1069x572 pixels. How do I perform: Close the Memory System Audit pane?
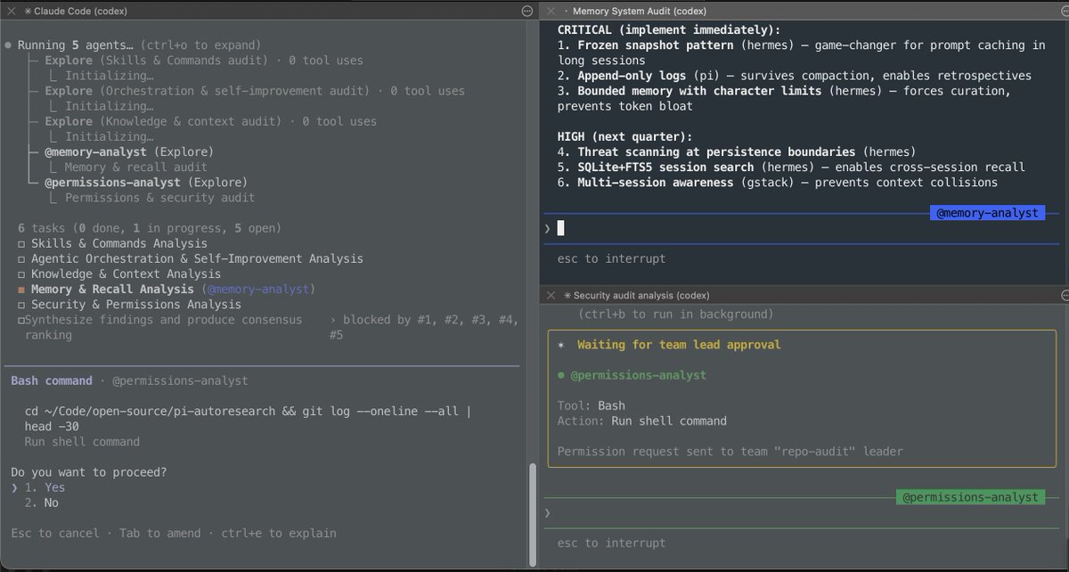(550, 11)
